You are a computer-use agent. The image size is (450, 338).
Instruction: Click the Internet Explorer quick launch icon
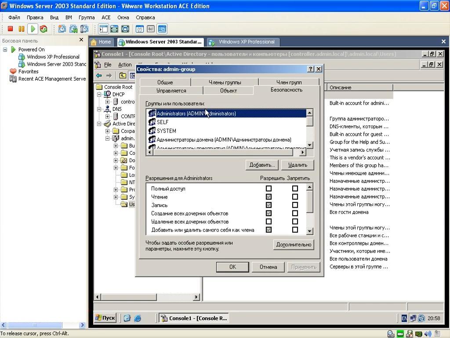[x=138, y=318]
